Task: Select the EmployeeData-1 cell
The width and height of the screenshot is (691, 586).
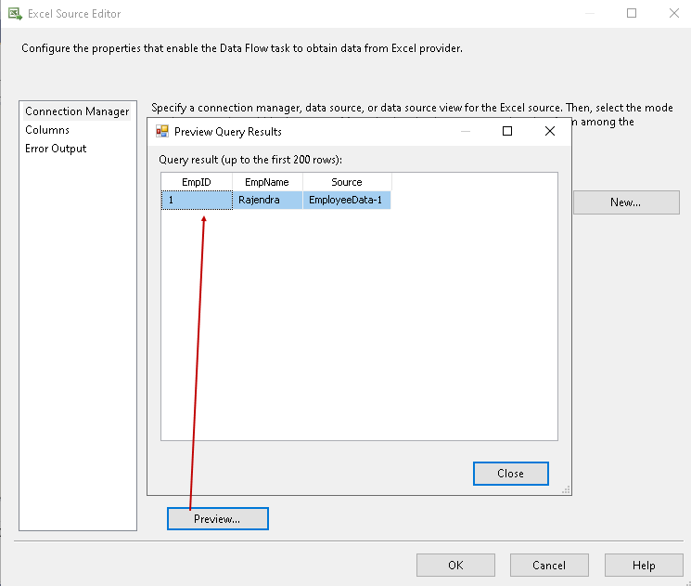Action: [x=346, y=200]
